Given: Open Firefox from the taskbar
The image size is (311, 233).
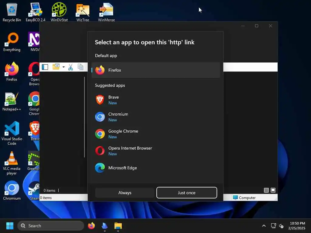Looking at the screenshot, I should coord(91,226).
